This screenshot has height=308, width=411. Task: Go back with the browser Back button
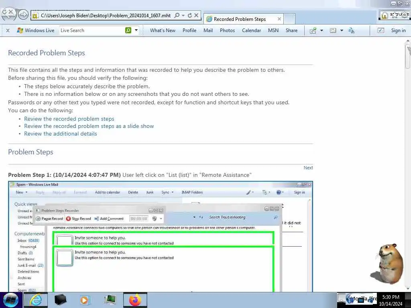tap(8, 14)
